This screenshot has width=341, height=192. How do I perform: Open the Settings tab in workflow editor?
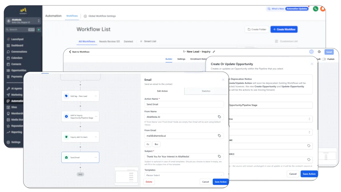coord(181,59)
